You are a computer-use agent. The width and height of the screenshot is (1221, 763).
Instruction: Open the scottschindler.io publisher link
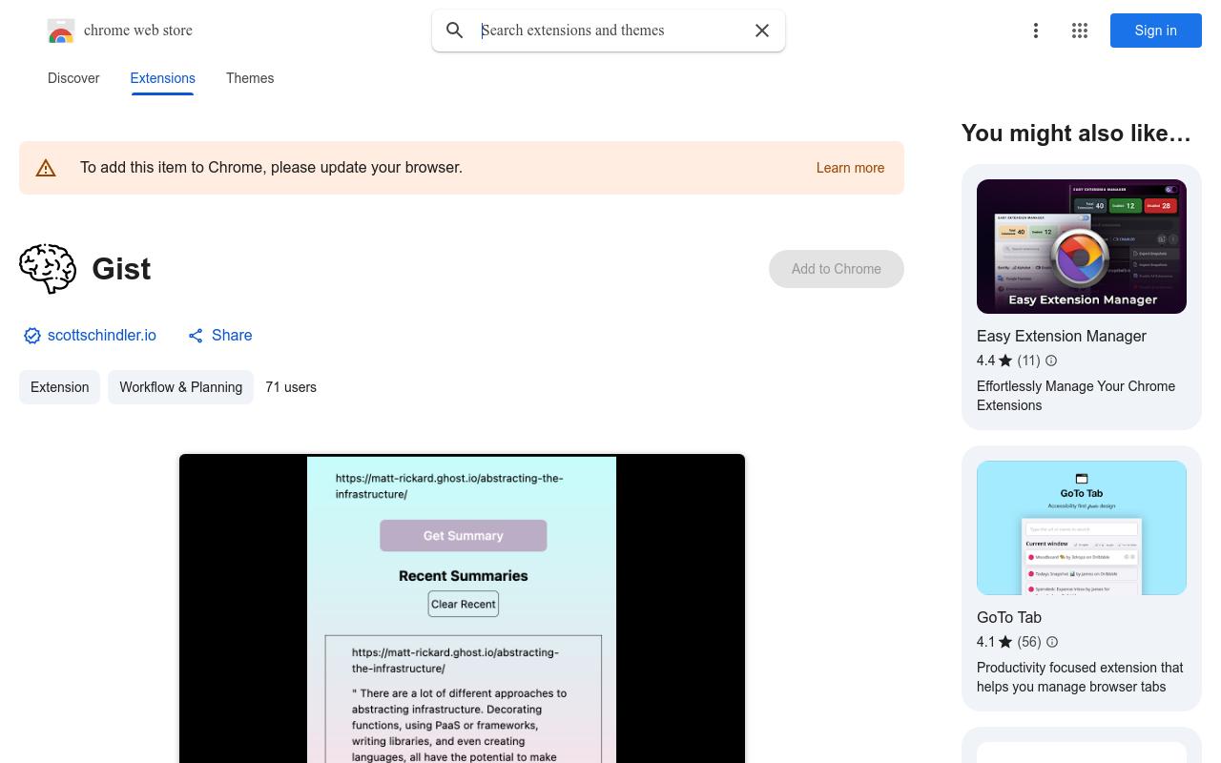click(x=102, y=335)
